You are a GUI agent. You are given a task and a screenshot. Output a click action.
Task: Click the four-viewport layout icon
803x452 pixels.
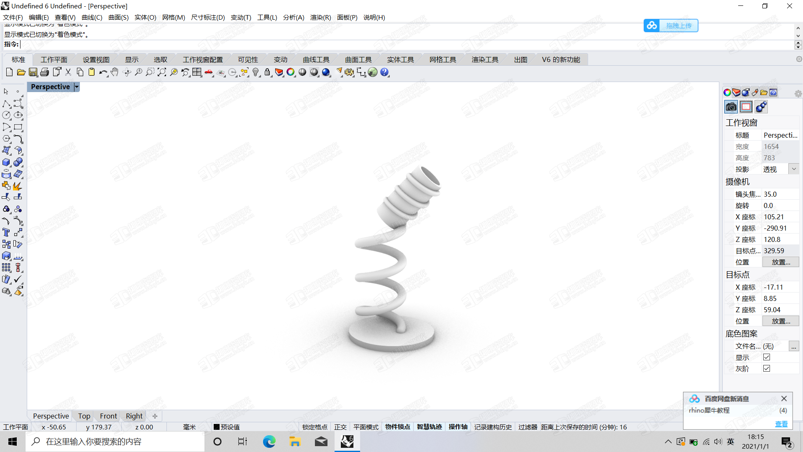[x=197, y=72]
